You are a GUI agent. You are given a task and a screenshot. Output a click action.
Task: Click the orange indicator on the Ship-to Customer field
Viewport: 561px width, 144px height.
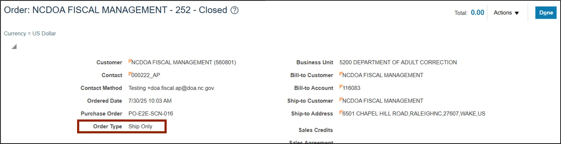point(341,99)
